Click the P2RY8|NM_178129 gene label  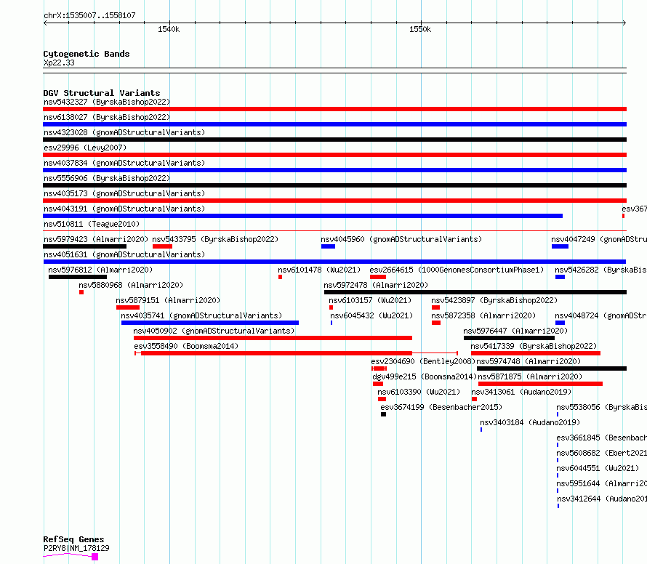pos(76,548)
